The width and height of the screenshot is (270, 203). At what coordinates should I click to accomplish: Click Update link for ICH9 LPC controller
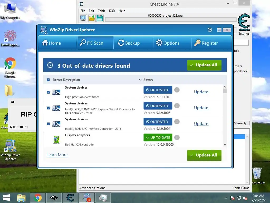coord(201,124)
